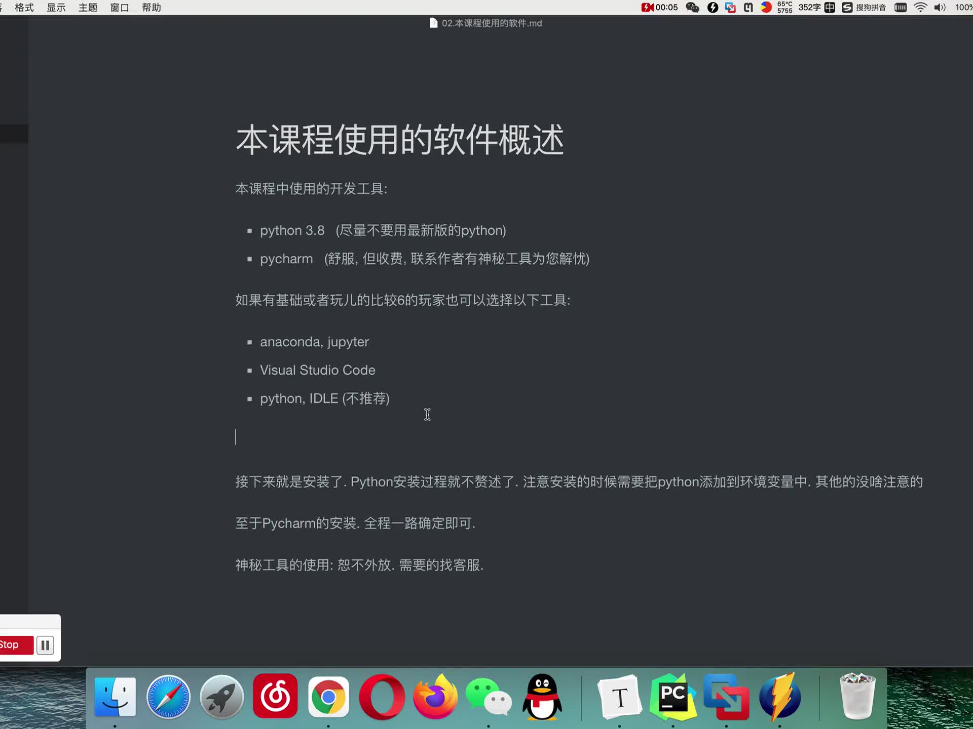Click the anaconda, jupyter bullet item

point(314,342)
